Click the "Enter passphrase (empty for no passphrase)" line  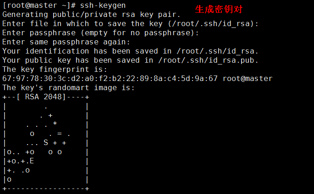[x=101, y=33]
